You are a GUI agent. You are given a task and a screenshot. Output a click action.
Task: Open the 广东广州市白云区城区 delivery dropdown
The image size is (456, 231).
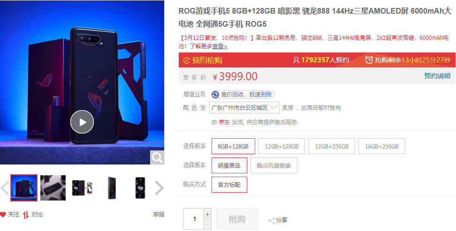(244, 107)
